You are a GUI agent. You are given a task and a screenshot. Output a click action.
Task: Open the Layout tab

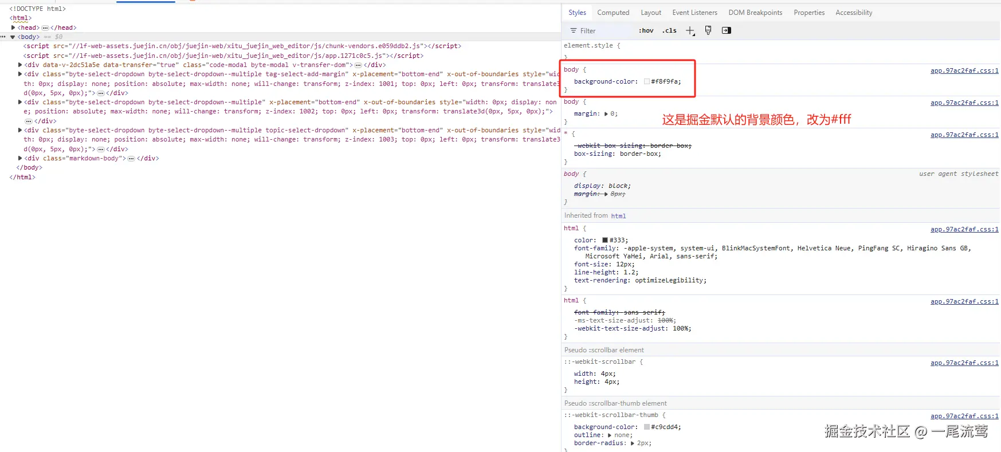pos(651,13)
